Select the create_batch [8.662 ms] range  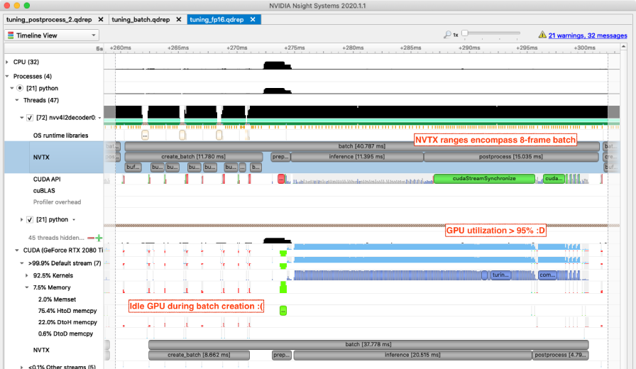[199, 355]
